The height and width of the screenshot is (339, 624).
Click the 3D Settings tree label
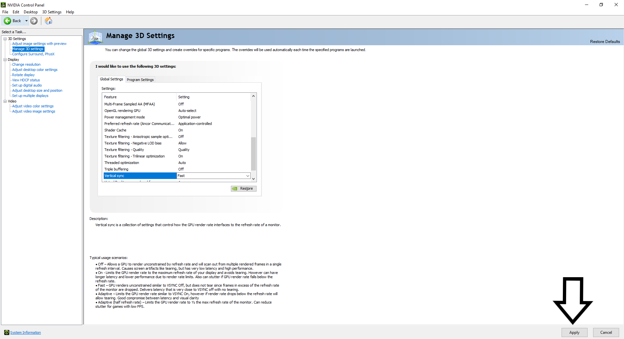[17, 39]
